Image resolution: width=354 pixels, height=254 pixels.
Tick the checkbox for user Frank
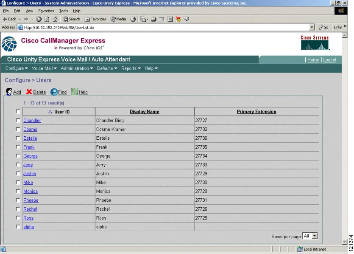[x=18, y=147]
